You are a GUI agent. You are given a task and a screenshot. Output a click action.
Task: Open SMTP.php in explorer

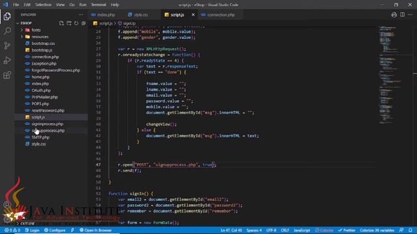pyautogui.click(x=40, y=137)
